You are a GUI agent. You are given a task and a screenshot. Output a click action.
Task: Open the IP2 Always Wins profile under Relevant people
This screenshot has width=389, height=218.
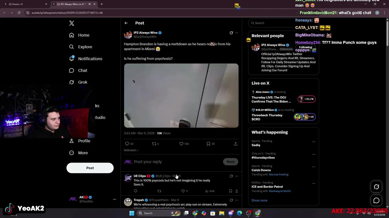[273, 45]
